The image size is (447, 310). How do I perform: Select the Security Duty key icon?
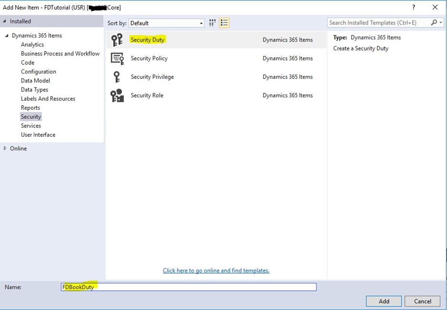117,40
